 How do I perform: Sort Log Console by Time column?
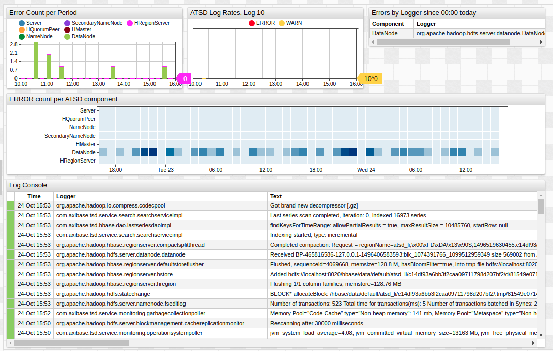click(34, 196)
